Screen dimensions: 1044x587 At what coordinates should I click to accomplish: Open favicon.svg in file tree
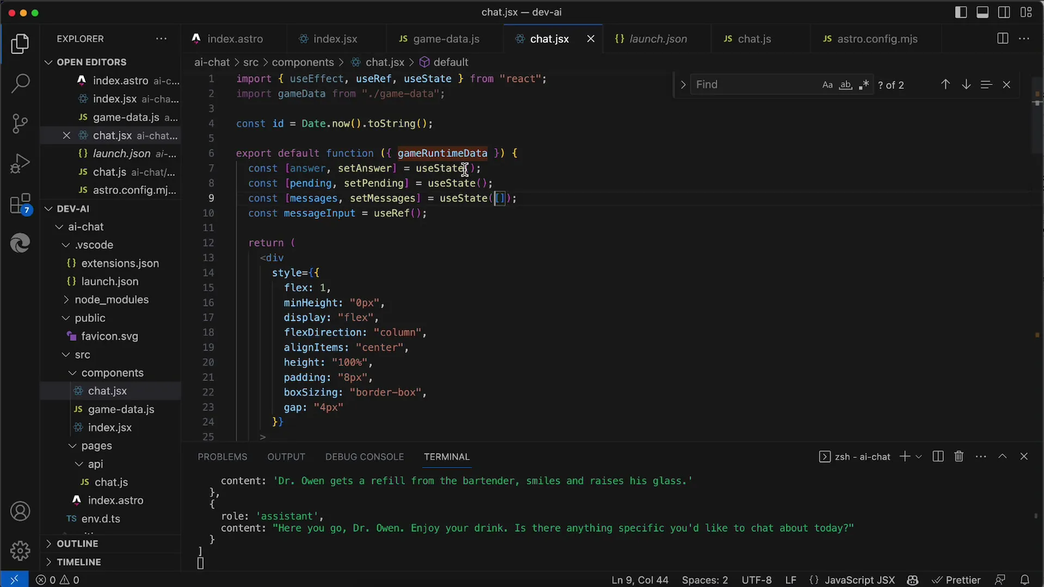[x=109, y=337]
